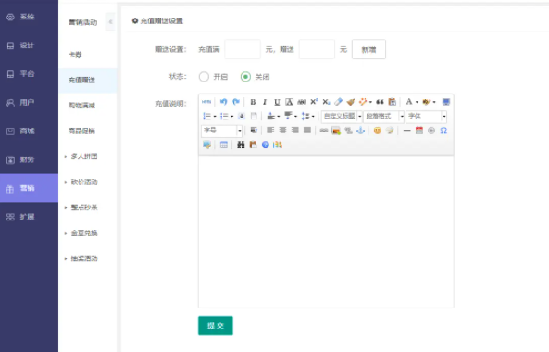
Task: Justify text on both sides
Action: tap(307, 131)
